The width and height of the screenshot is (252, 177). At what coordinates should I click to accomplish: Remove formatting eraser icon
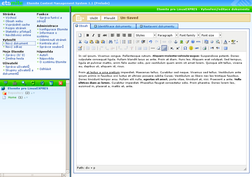click(158, 48)
